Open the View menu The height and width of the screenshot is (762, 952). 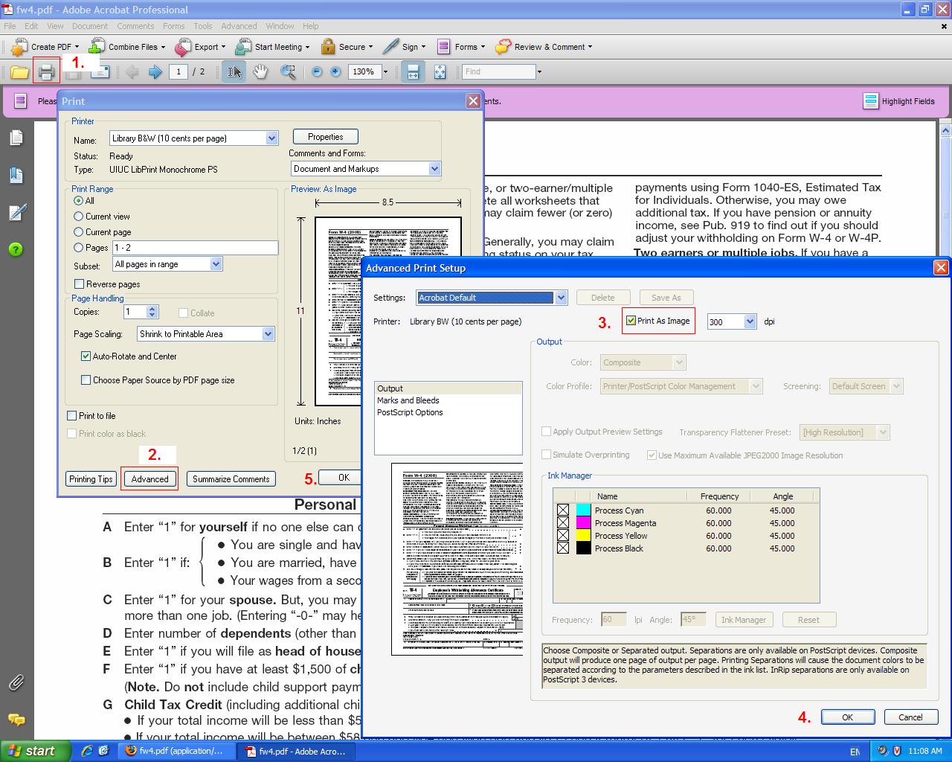tap(55, 26)
